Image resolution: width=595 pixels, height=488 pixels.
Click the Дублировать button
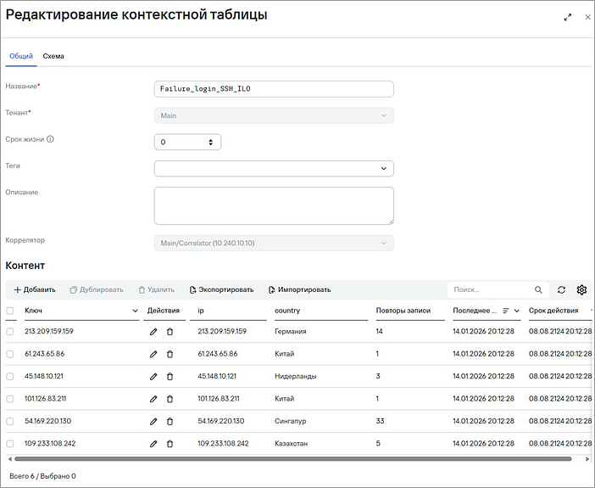pyautogui.click(x=97, y=290)
